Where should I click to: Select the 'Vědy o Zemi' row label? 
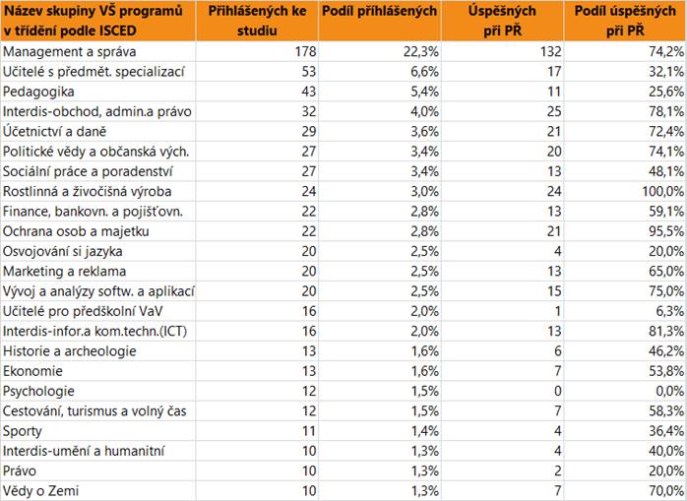[41, 491]
